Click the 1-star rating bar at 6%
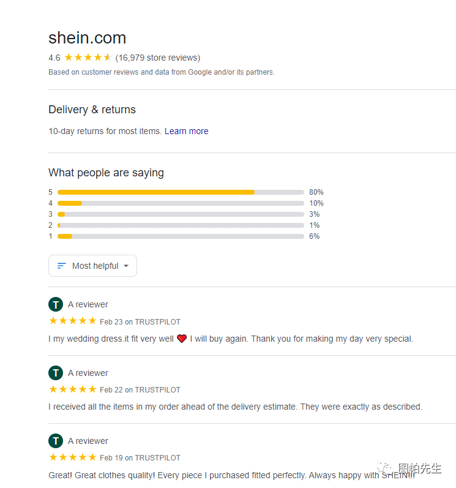 click(x=181, y=236)
